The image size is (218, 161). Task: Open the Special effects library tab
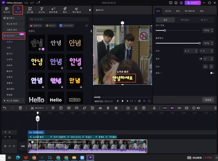pos(76,10)
